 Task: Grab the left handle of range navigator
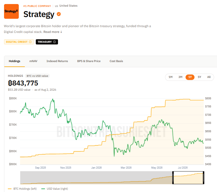pos(173,178)
